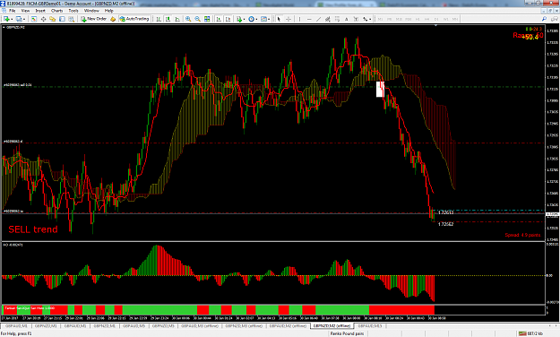Show the Market Watch panel

[33, 19]
